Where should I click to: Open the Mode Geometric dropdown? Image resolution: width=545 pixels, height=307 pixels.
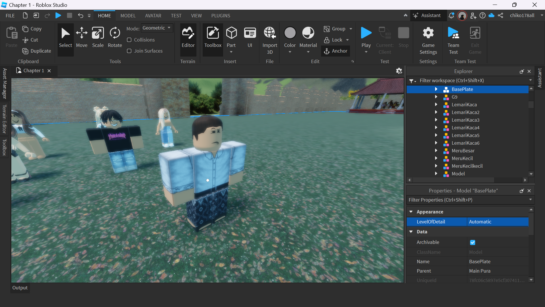[x=157, y=28]
